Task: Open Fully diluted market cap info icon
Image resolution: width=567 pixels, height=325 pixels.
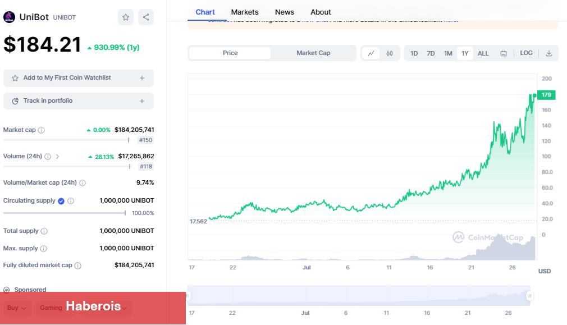Action: click(x=77, y=266)
